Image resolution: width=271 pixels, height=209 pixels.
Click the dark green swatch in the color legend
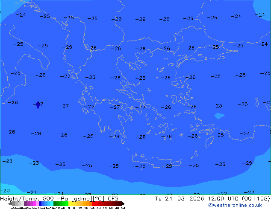point(55,203)
